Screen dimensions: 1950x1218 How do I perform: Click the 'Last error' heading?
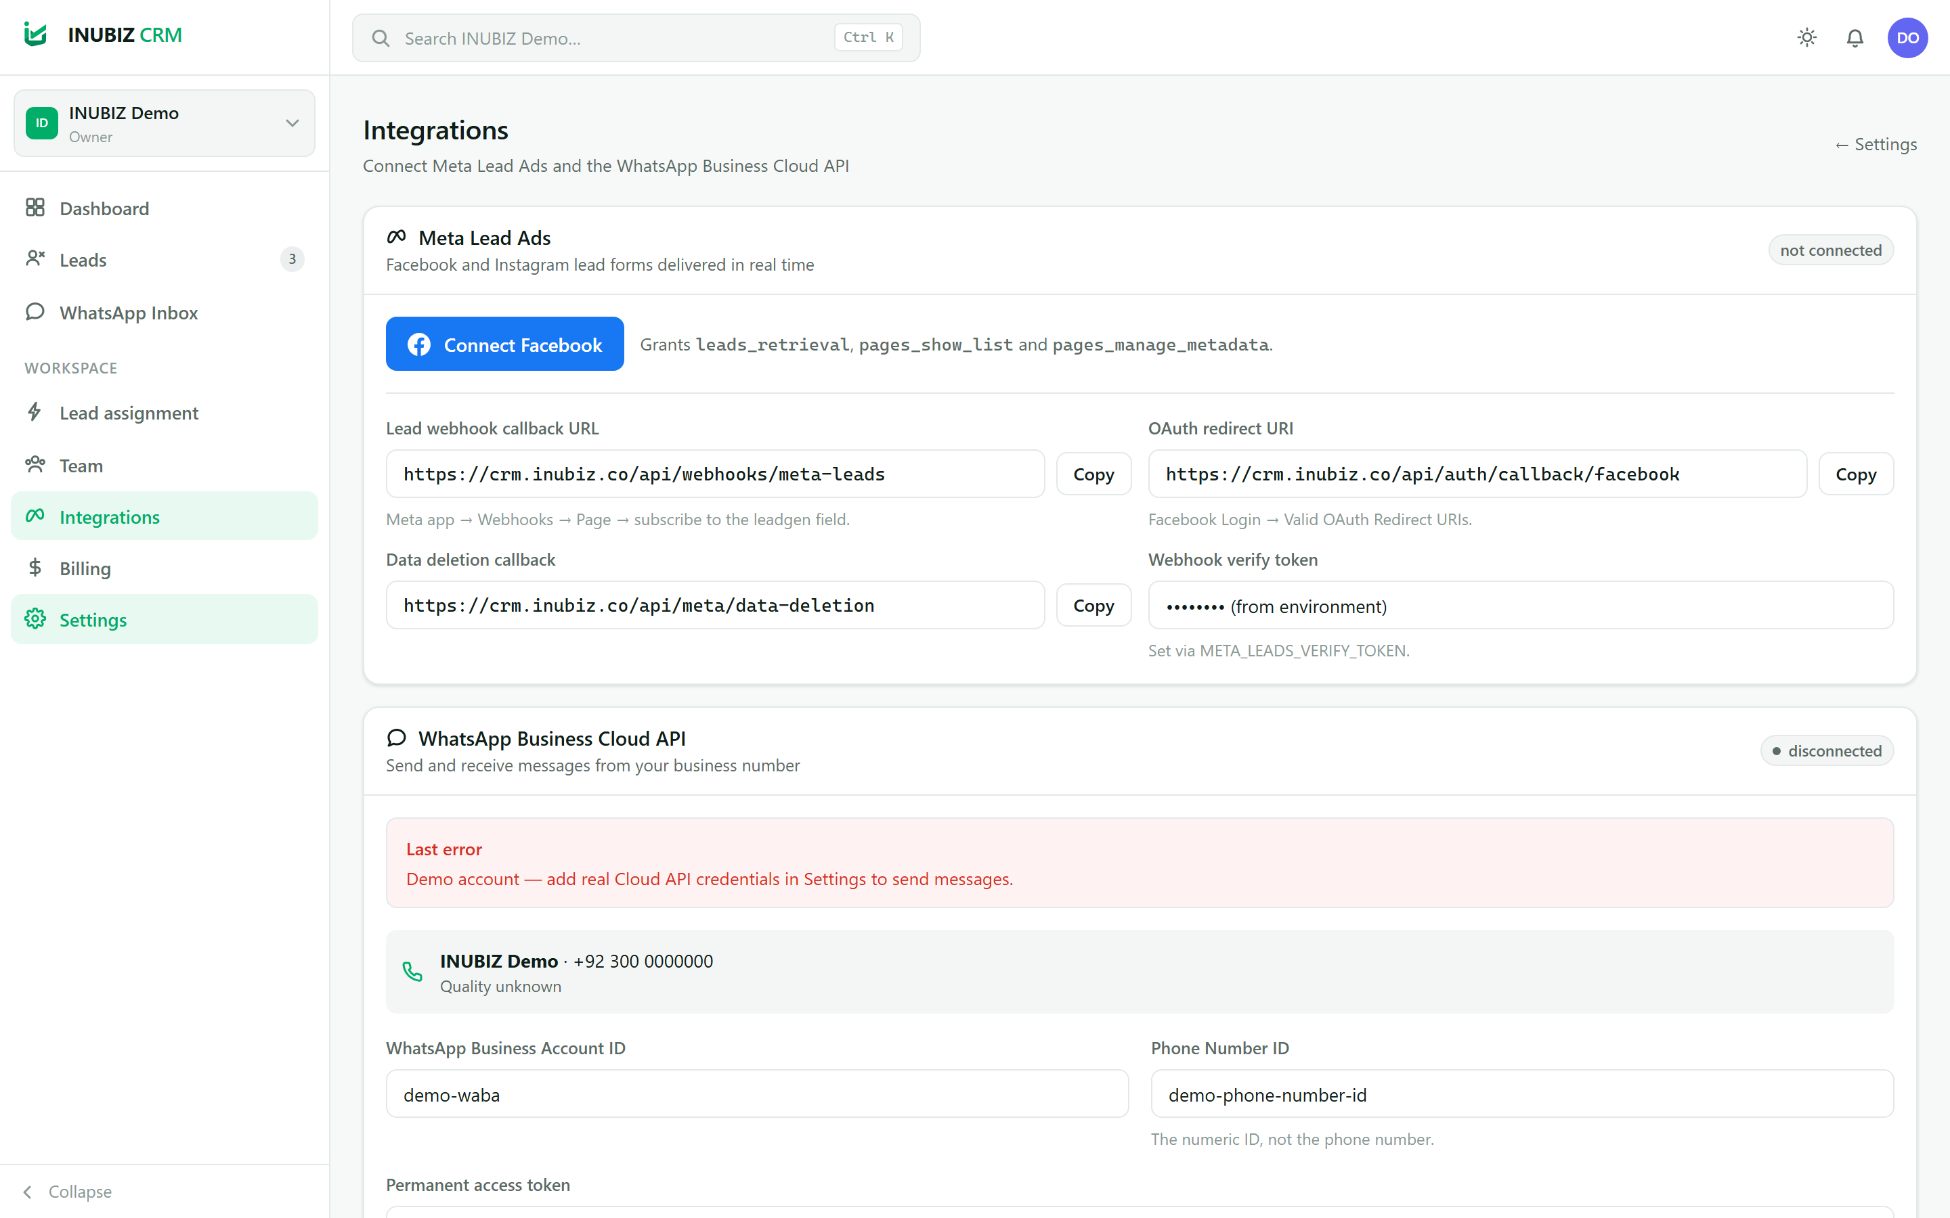[x=444, y=849]
